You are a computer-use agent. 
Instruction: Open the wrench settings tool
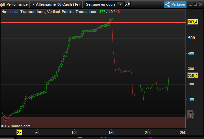click(127, 4)
